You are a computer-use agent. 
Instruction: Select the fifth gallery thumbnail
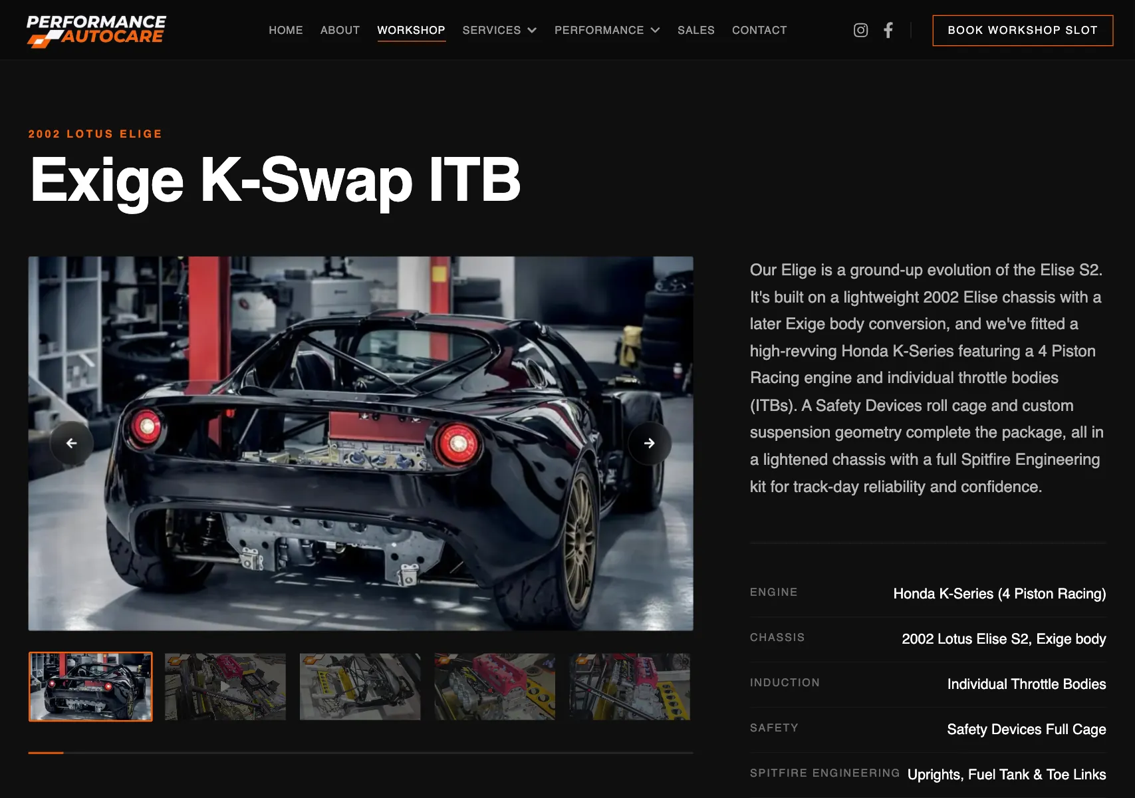pyautogui.click(x=630, y=686)
